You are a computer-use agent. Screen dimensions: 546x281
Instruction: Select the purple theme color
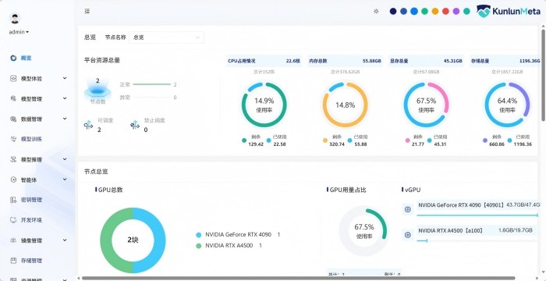[456, 11]
